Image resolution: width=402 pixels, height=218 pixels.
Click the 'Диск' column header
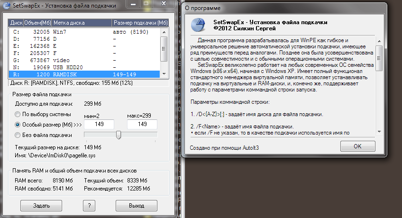click(16, 23)
